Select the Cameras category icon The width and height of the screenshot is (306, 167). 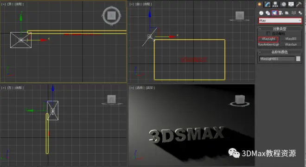[281, 13]
